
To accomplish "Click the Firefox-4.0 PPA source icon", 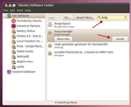I will pyautogui.click(x=13, y=36).
